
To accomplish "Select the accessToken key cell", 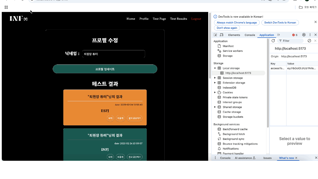I will (278, 68).
